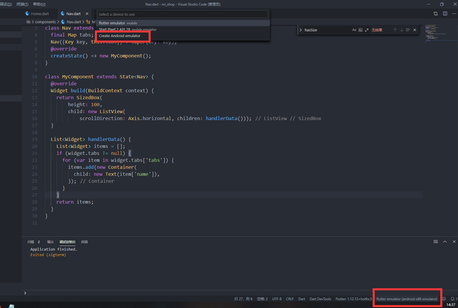Image resolution: width=458 pixels, height=308 pixels.
Task: Click flutter emulator device selector in status bar
Action: click(x=407, y=299)
